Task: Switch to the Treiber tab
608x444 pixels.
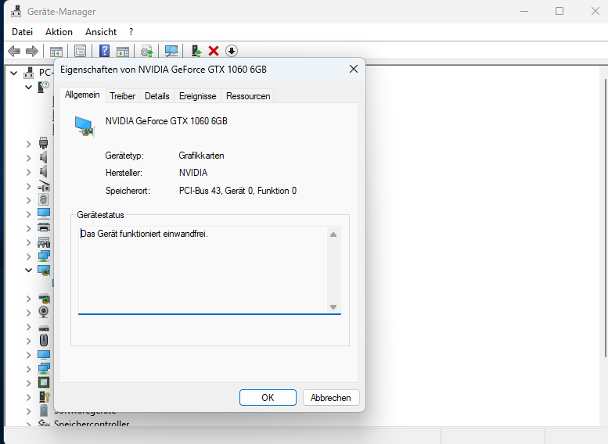Action: [123, 96]
